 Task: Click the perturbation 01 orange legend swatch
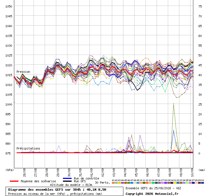click(x=113, y=183)
